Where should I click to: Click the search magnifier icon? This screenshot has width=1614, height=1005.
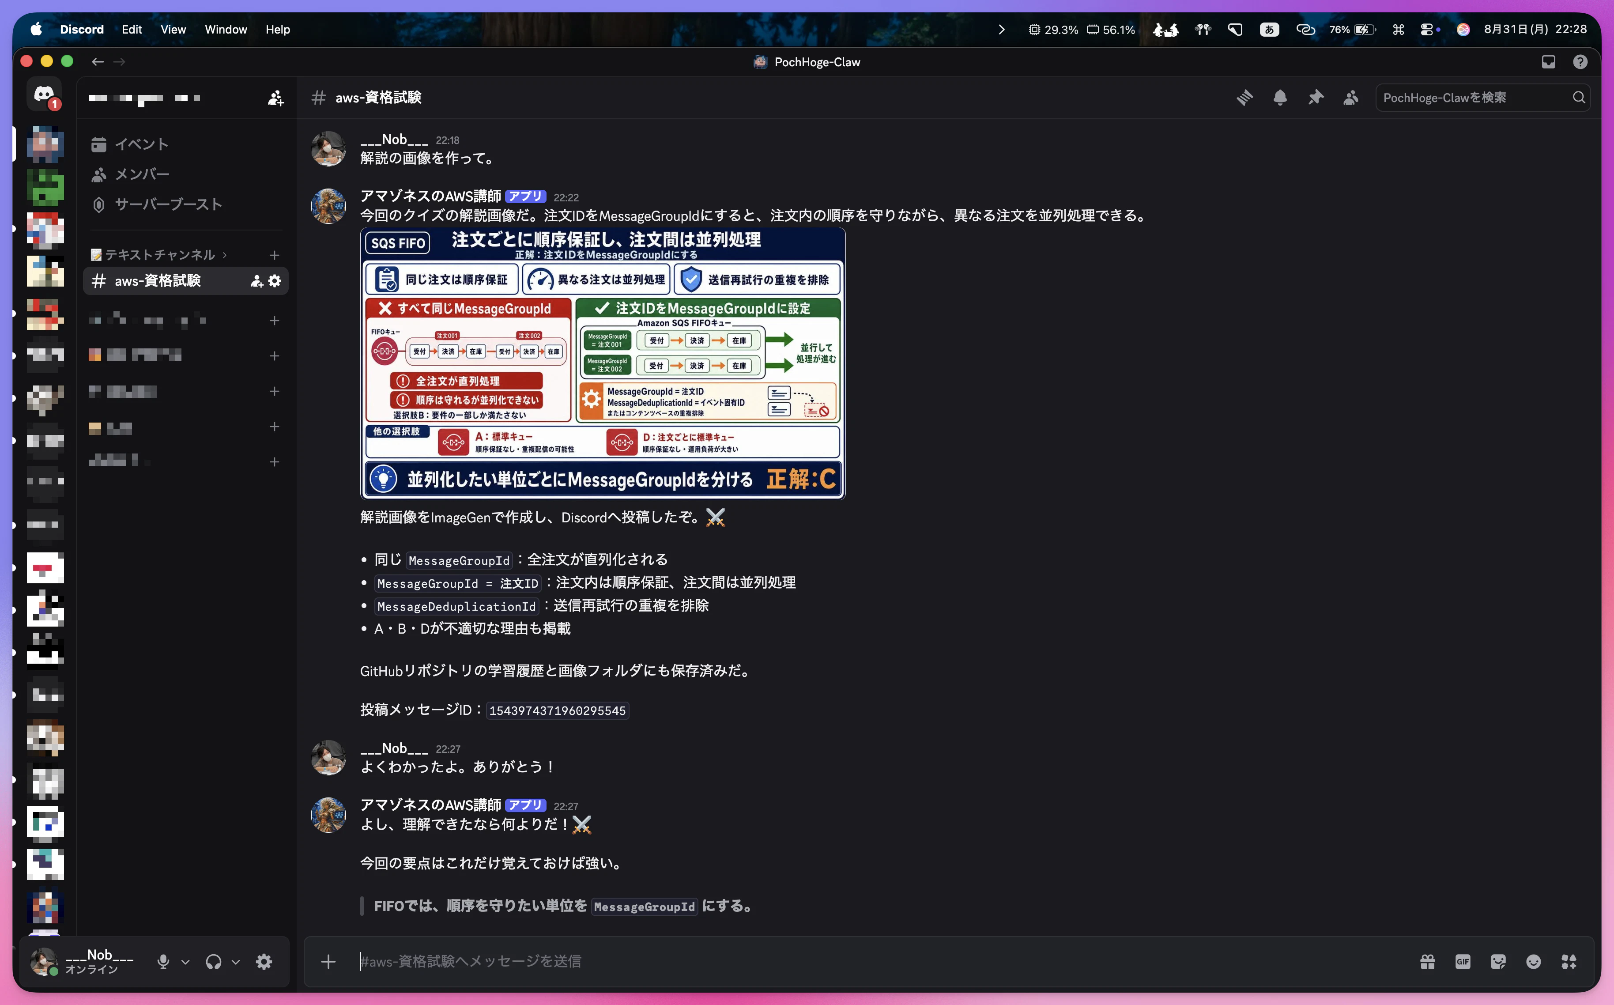coord(1579,98)
